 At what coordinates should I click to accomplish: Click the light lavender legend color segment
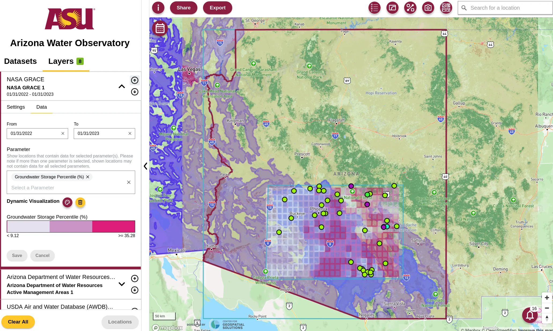tap(28, 226)
